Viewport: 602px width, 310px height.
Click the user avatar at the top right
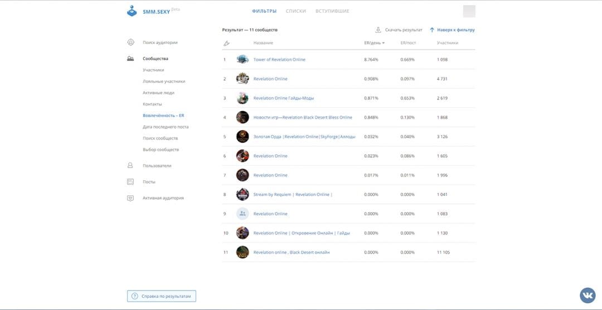pos(469,11)
